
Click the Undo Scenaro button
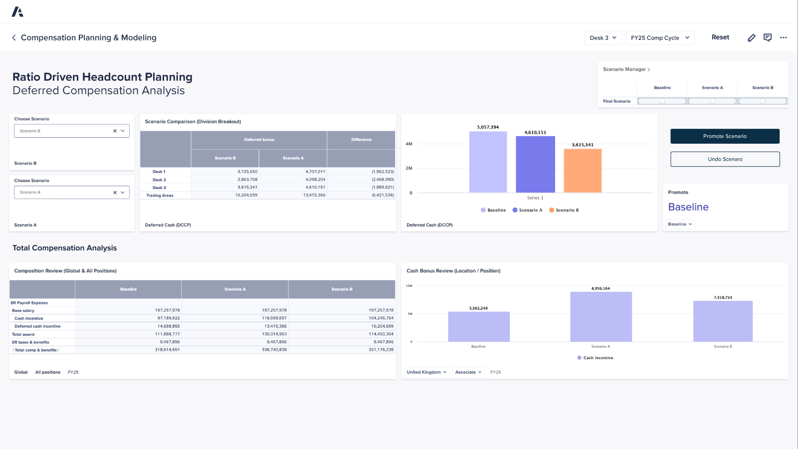click(x=725, y=159)
